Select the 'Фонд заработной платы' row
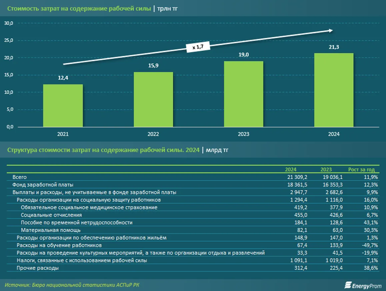Image resolution: width=386 pixels, height=291 pixels. (43, 185)
